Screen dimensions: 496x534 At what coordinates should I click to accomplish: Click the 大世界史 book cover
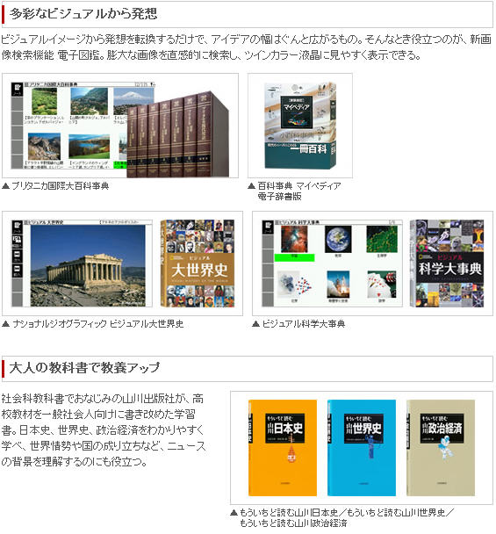(x=198, y=263)
